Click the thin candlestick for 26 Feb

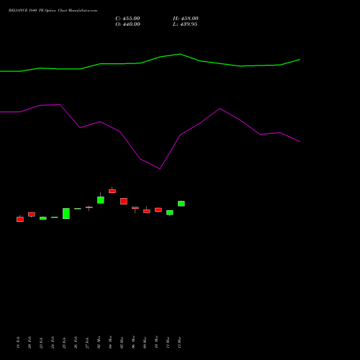pyautogui.click(x=78, y=209)
